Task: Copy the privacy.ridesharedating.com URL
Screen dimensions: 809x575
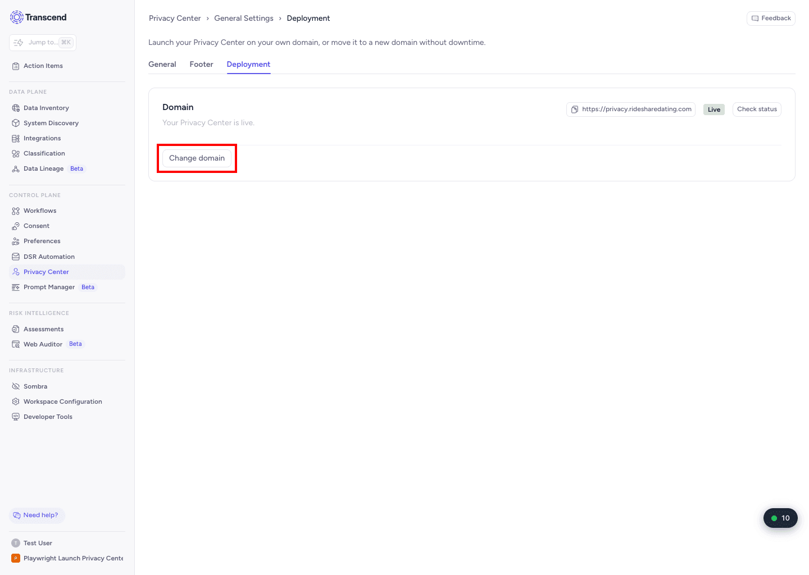Action: click(631, 109)
